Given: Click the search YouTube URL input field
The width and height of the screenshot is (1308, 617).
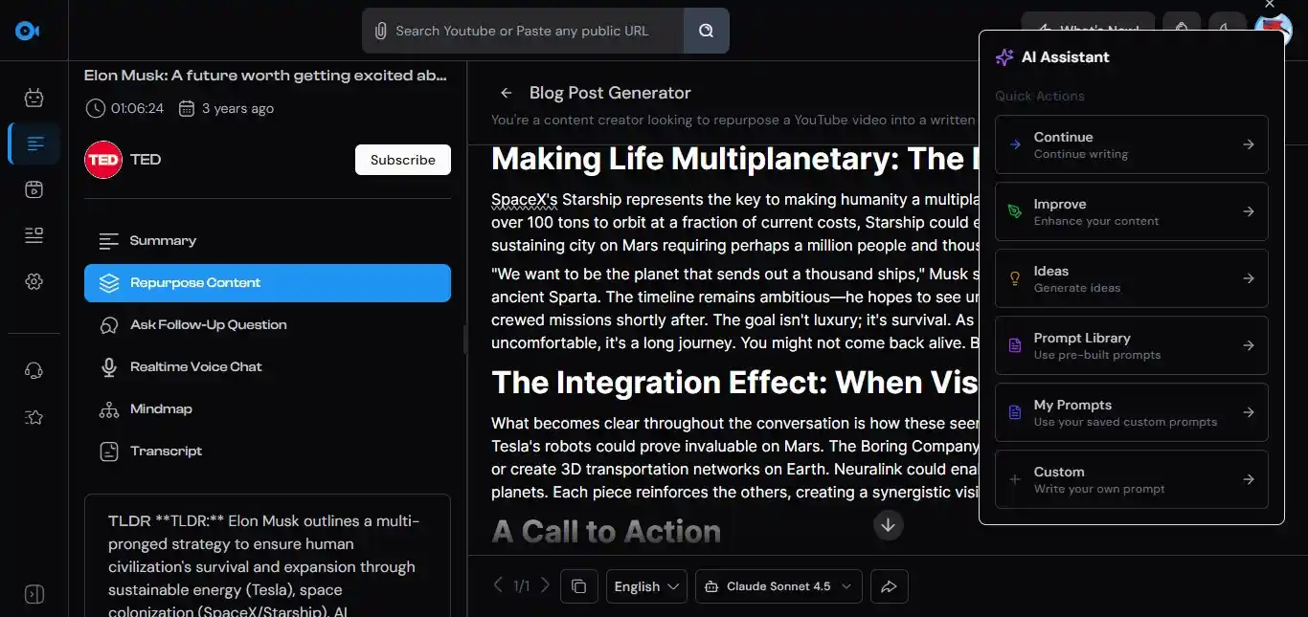Looking at the screenshot, I should pyautogui.click(x=531, y=31).
